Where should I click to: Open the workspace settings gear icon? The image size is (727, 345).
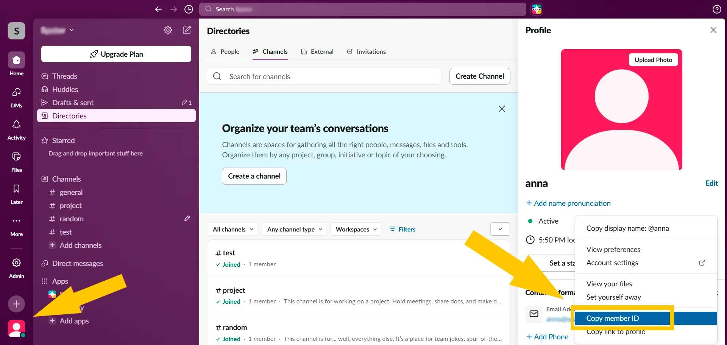coord(168,30)
